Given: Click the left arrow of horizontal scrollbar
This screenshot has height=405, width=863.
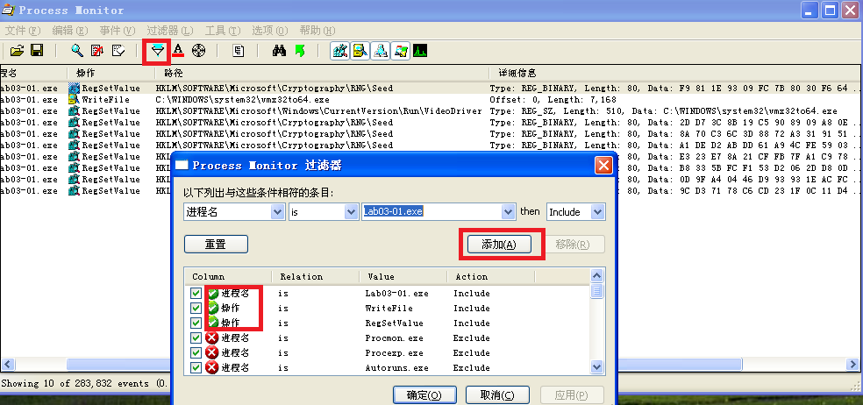Looking at the screenshot, I should tap(7, 365).
